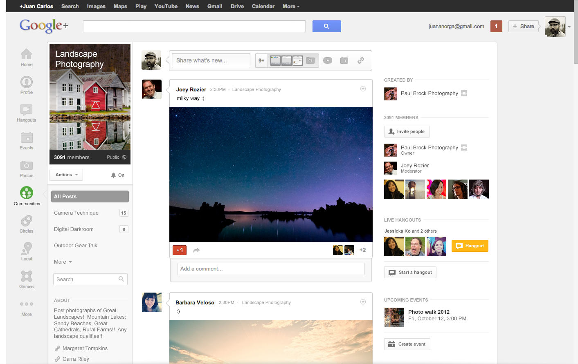Add a video via the YouTube play icon
Image resolution: width=578 pixels, height=364 pixels.
(x=327, y=60)
